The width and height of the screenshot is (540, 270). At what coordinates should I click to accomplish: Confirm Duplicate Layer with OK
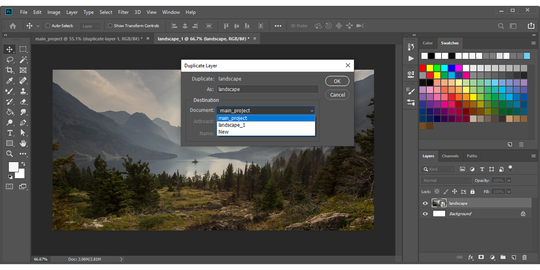click(337, 81)
